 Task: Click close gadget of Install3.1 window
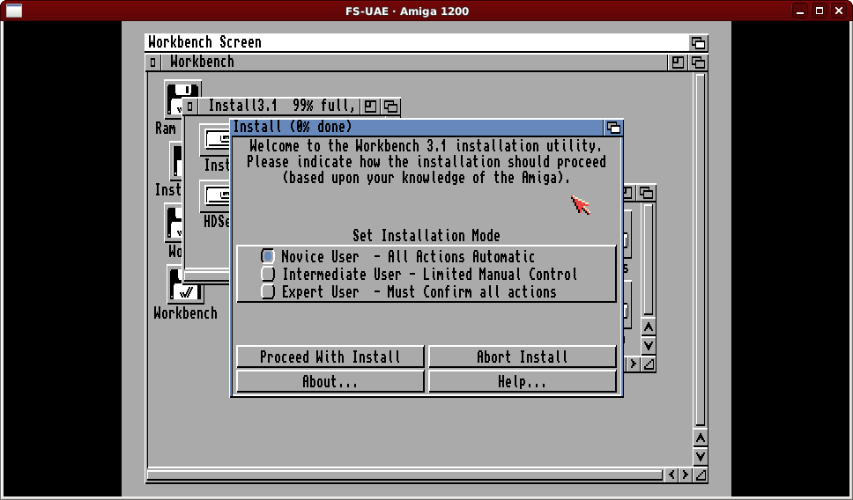click(189, 106)
